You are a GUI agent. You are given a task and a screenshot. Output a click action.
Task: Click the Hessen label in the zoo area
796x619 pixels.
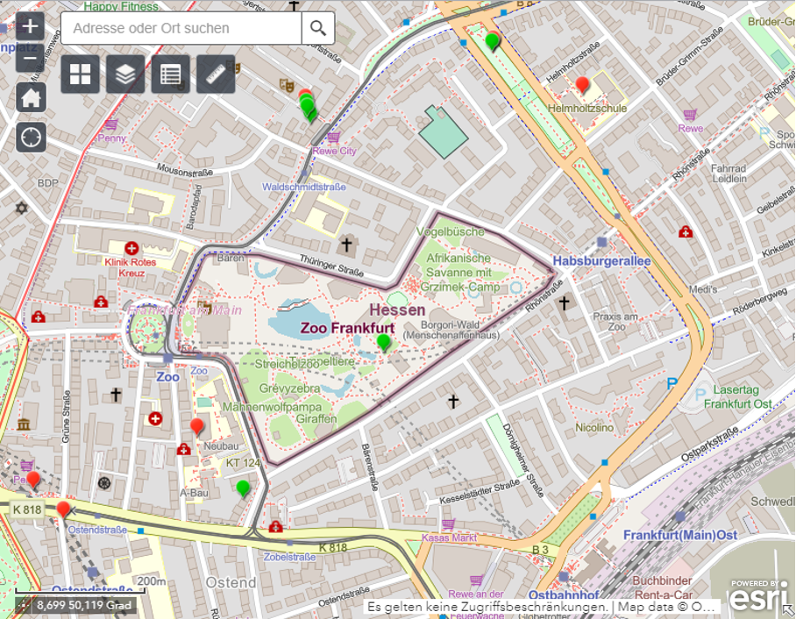(397, 310)
